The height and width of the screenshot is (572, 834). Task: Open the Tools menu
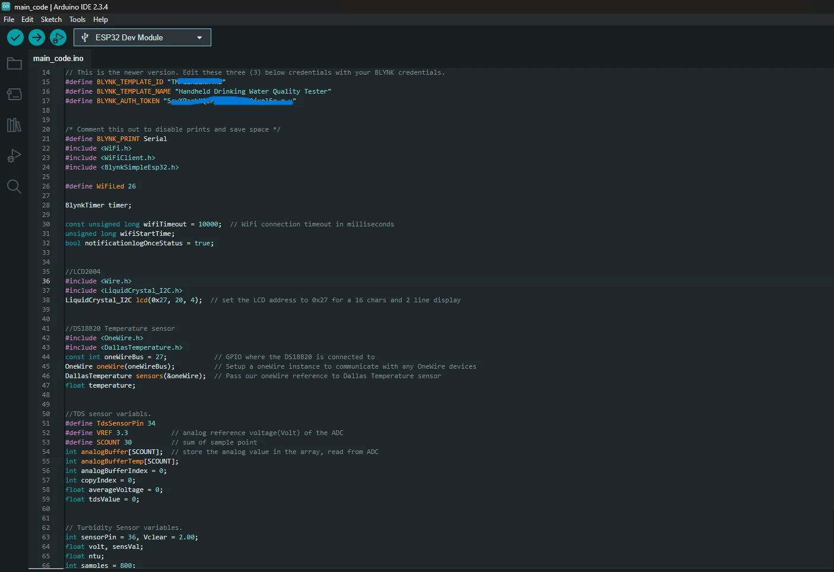77,20
